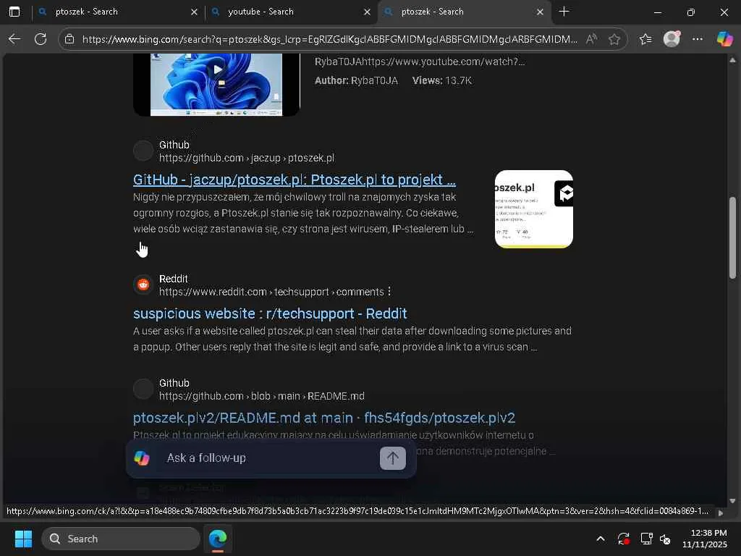The image size is (741, 556).
Task: Click Author: RybaT0JA text
Action: click(356, 80)
